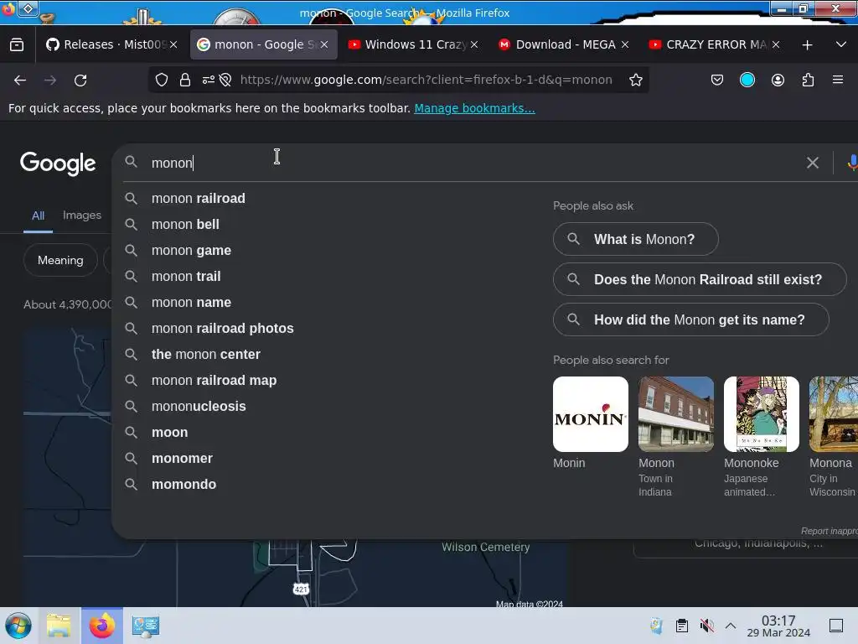Expand hidden system tray icons chevron
The image size is (858, 644).
point(731,626)
